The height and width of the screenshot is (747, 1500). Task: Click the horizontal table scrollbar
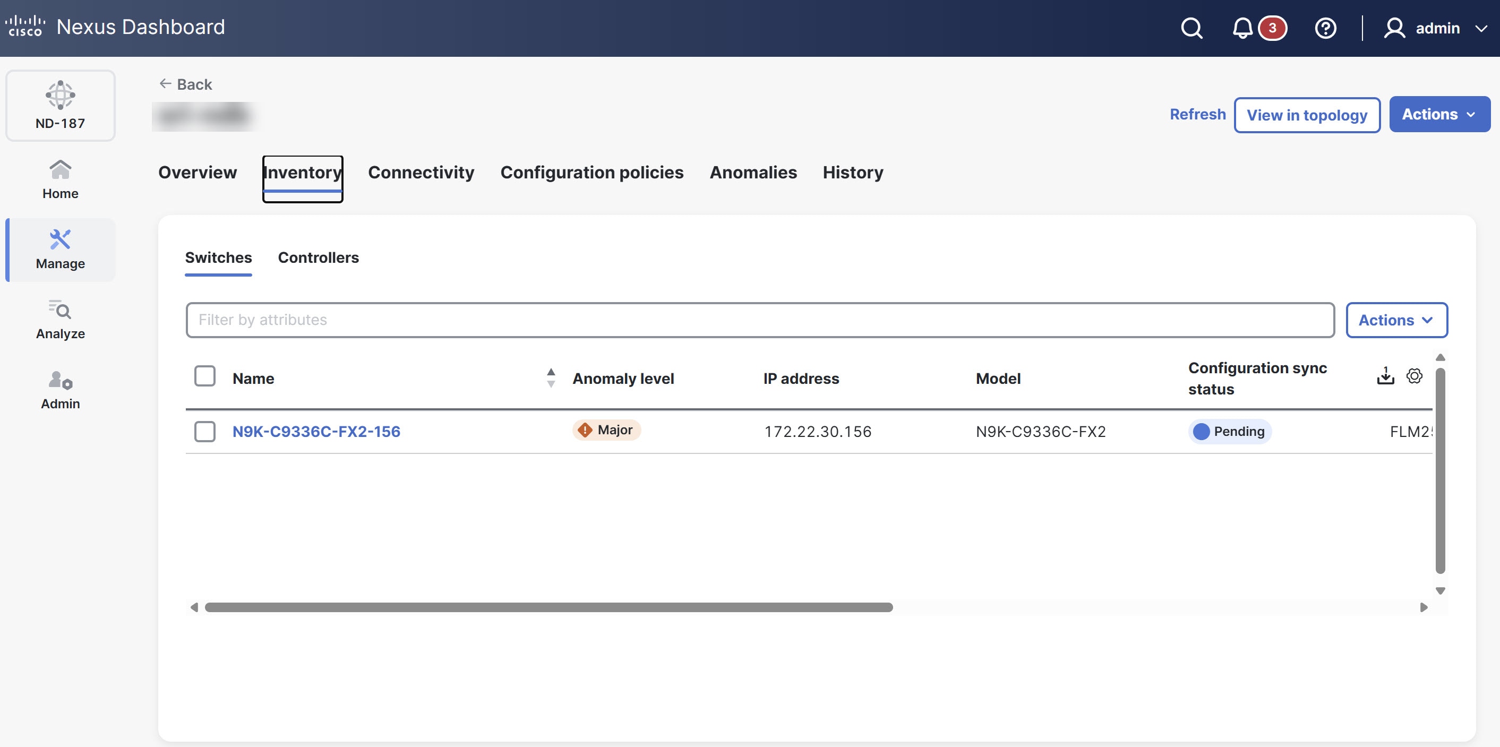tap(548, 607)
